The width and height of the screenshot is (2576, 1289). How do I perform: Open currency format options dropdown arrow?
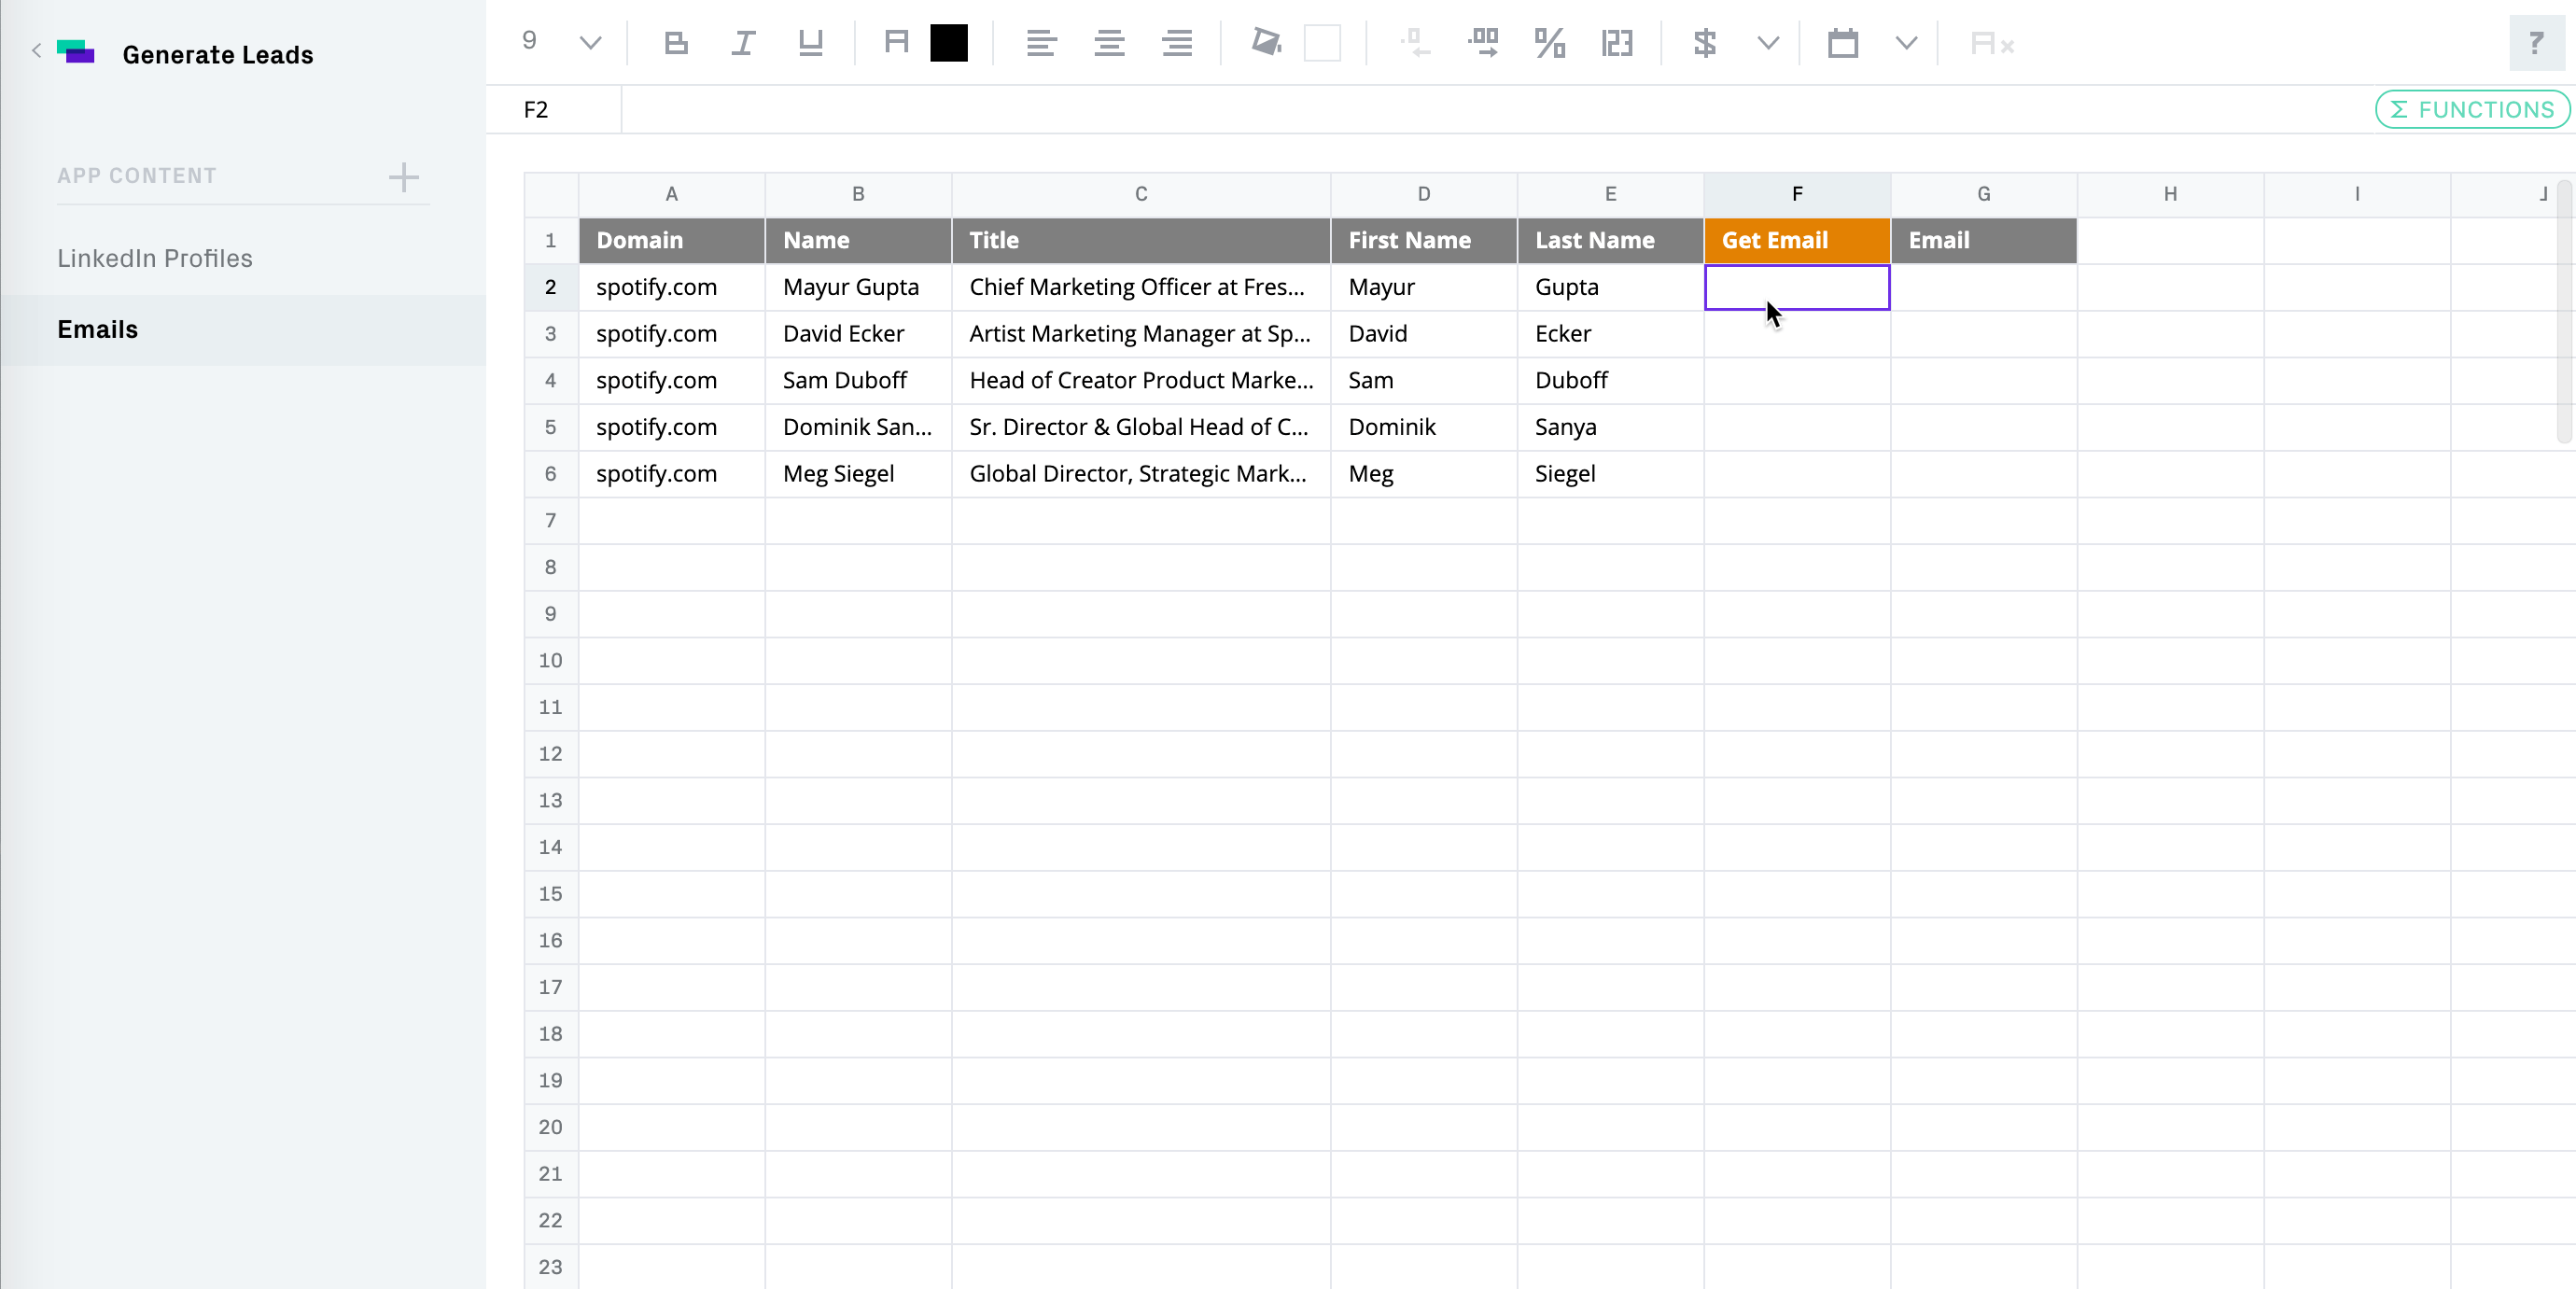click(1768, 43)
